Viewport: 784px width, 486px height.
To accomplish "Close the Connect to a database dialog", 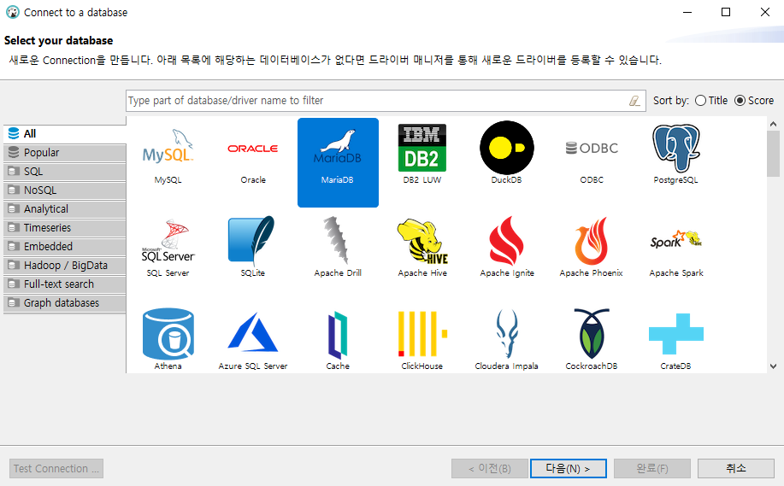I will [765, 12].
